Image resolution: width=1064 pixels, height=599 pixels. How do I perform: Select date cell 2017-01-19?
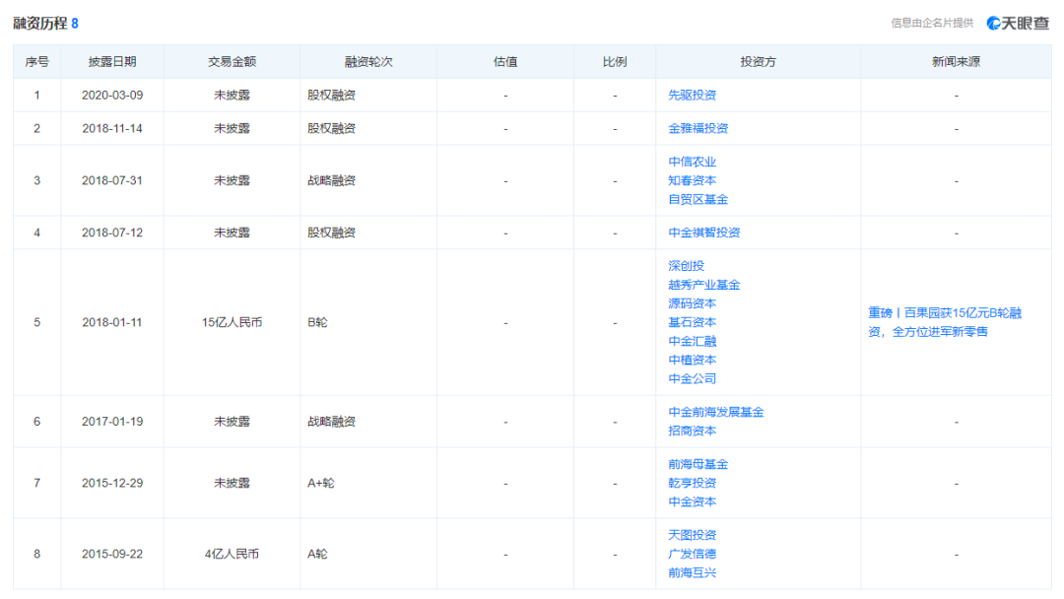[112, 422]
